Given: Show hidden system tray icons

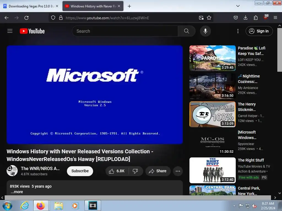Looking at the screenshot, I should coord(234,206).
